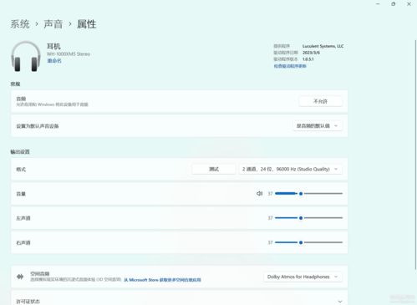417x305 pixels.
Task: Click the 输出设置 section heading
Action: [20, 151]
